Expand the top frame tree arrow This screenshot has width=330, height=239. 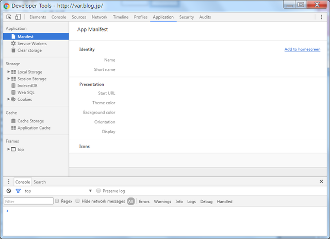8,149
